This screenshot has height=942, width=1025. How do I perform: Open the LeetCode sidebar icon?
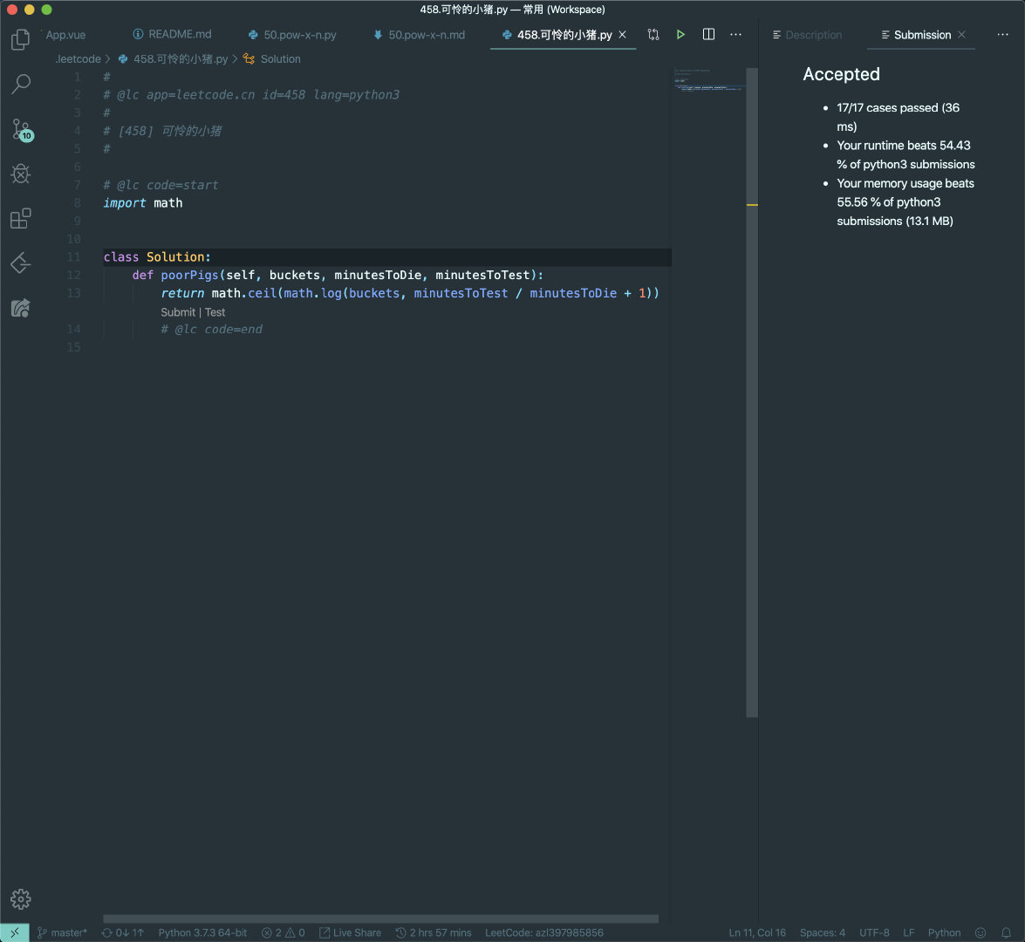tap(20, 263)
